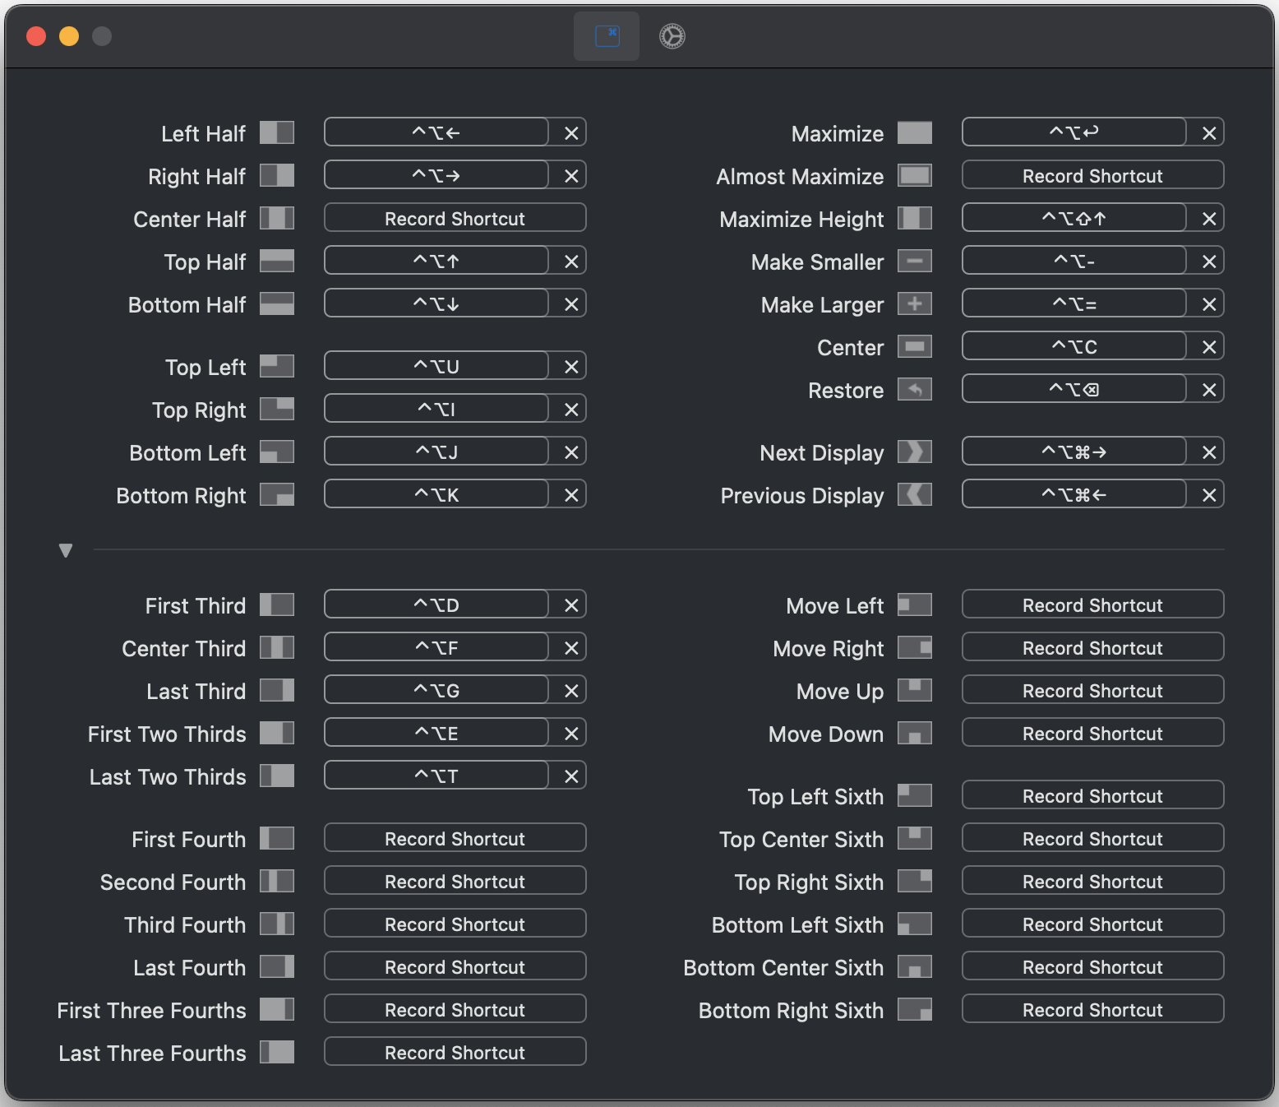Click the Second Fourth layout icon
1279x1107 pixels.
pyautogui.click(x=277, y=881)
